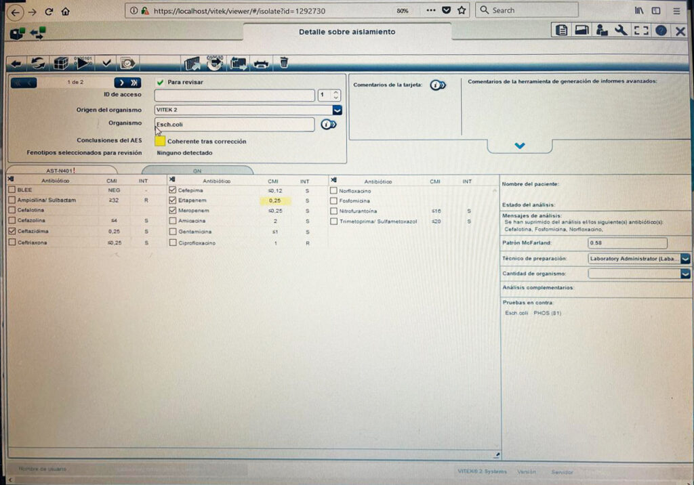
Task: Open the blue help question icon
Action: click(661, 30)
